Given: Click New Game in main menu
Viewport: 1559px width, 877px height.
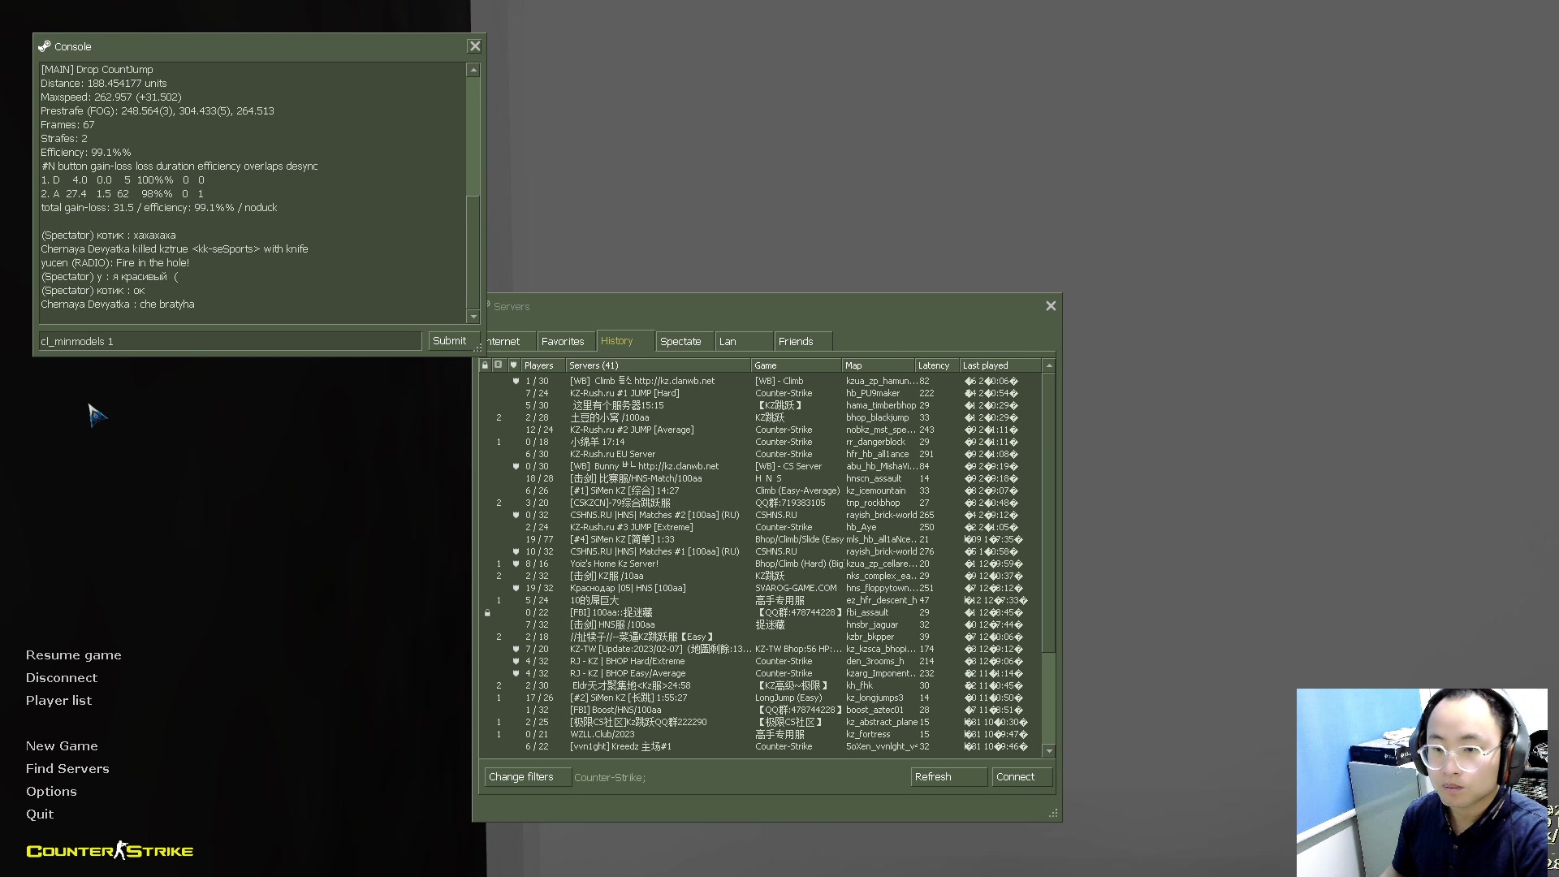Looking at the screenshot, I should click(x=61, y=746).
